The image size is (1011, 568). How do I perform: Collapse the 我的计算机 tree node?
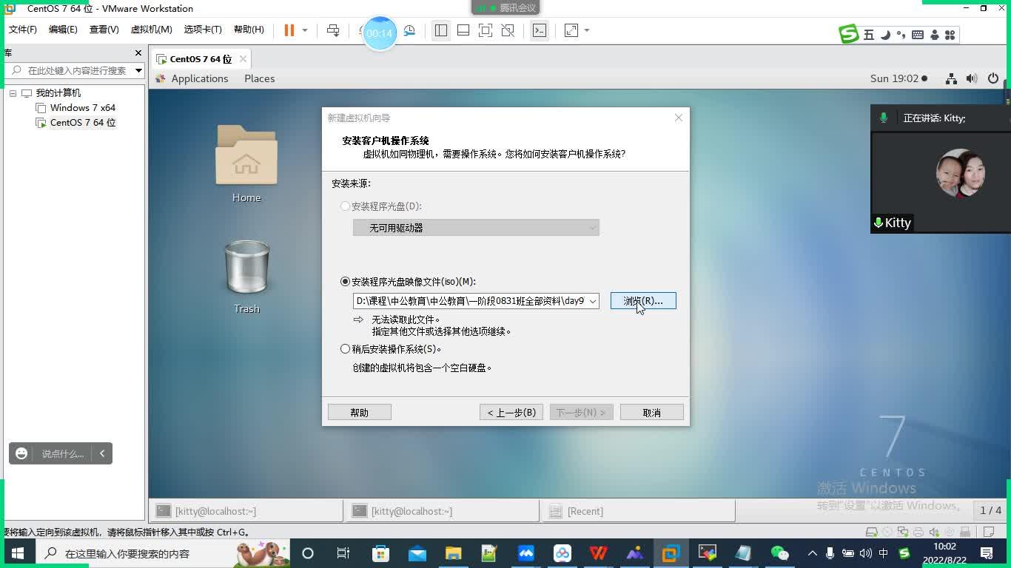tap(13, 93)
